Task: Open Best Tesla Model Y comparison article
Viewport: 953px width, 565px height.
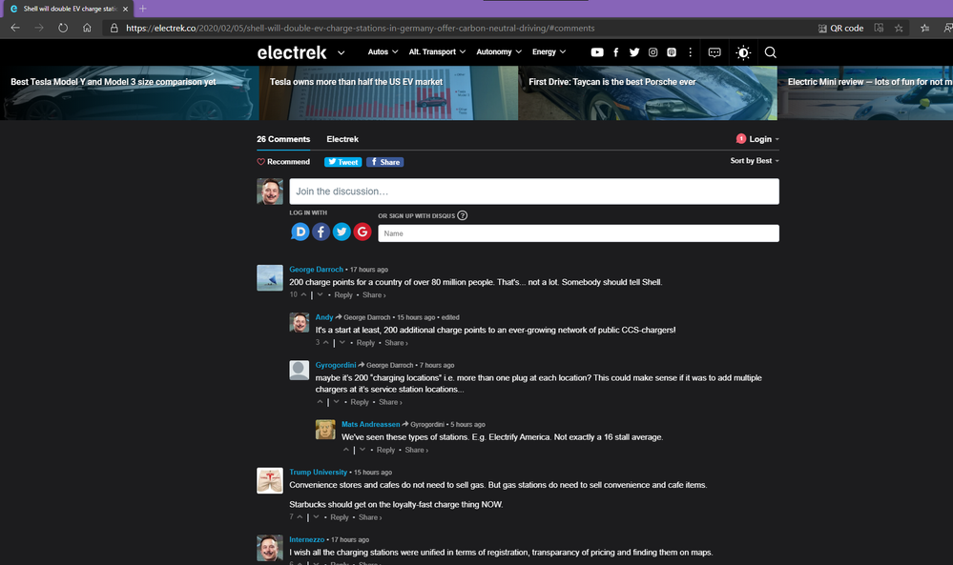Action: 129,92
